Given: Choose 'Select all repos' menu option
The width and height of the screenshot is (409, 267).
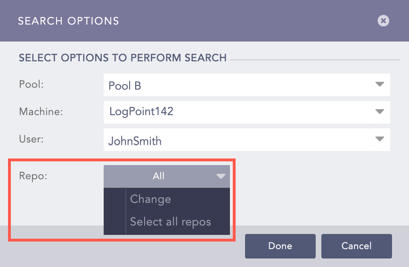Looking at the screenshot, I should pyautogui.click(x=170, y=222).
